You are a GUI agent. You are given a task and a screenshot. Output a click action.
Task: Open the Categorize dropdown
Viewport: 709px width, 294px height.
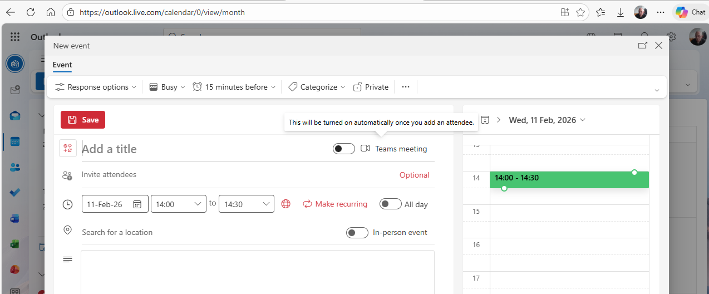click(x=317, y=87)
